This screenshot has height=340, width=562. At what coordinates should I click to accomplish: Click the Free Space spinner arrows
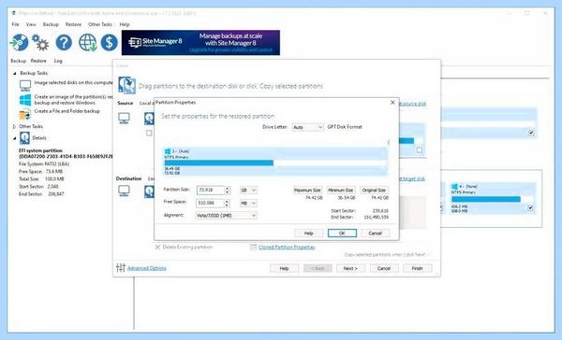click(x=227, y=204)
